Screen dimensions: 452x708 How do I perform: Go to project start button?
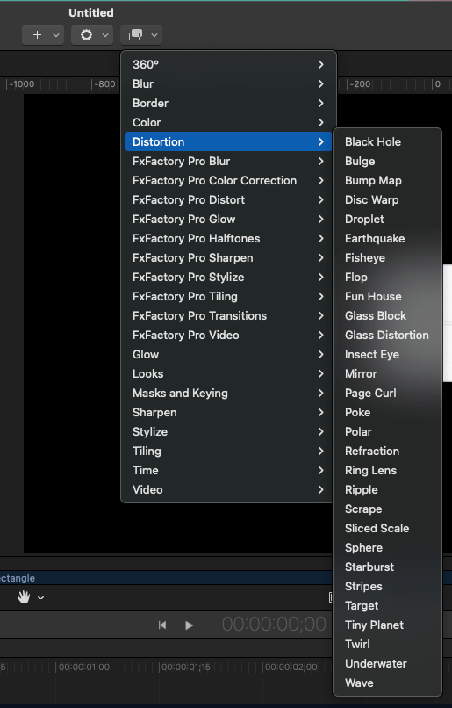162,625
